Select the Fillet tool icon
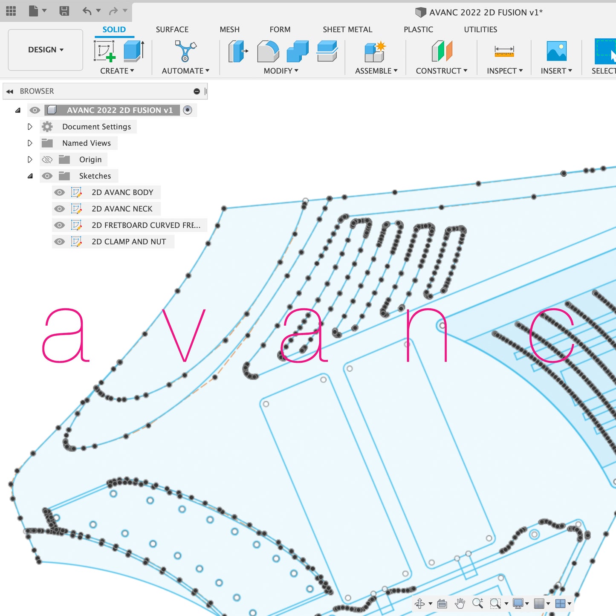This screenshot has height=616, width=616. 268,51
